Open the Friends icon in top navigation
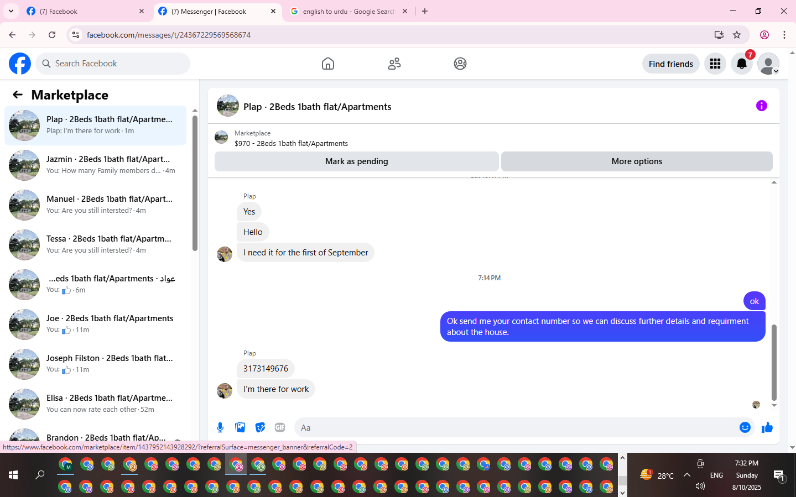 [x=394, y=64]
